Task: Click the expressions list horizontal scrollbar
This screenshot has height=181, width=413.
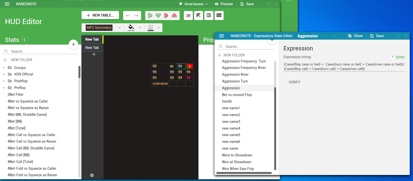Action: (x=244, y=173)
